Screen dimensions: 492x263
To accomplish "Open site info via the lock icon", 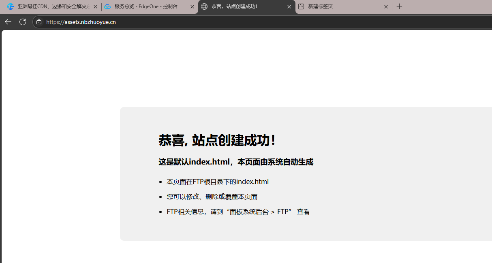I will pyautogui.click(x=39, y=22).
